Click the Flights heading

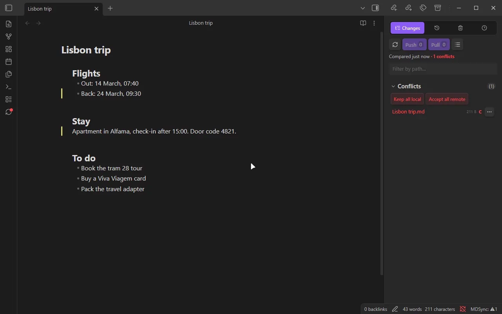(x=86, y=73)
